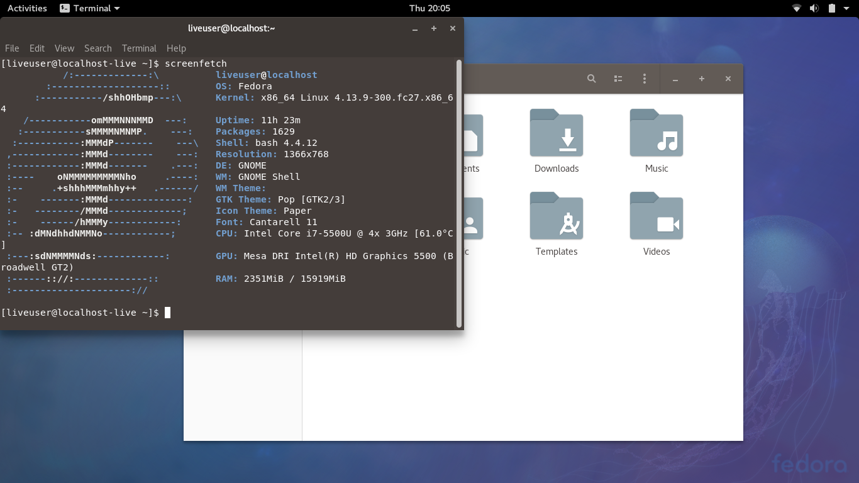The width and height of the screenshot is (859, 483).
Task: Open the clock showing Thu 20:05
Action: coord(429,8)
